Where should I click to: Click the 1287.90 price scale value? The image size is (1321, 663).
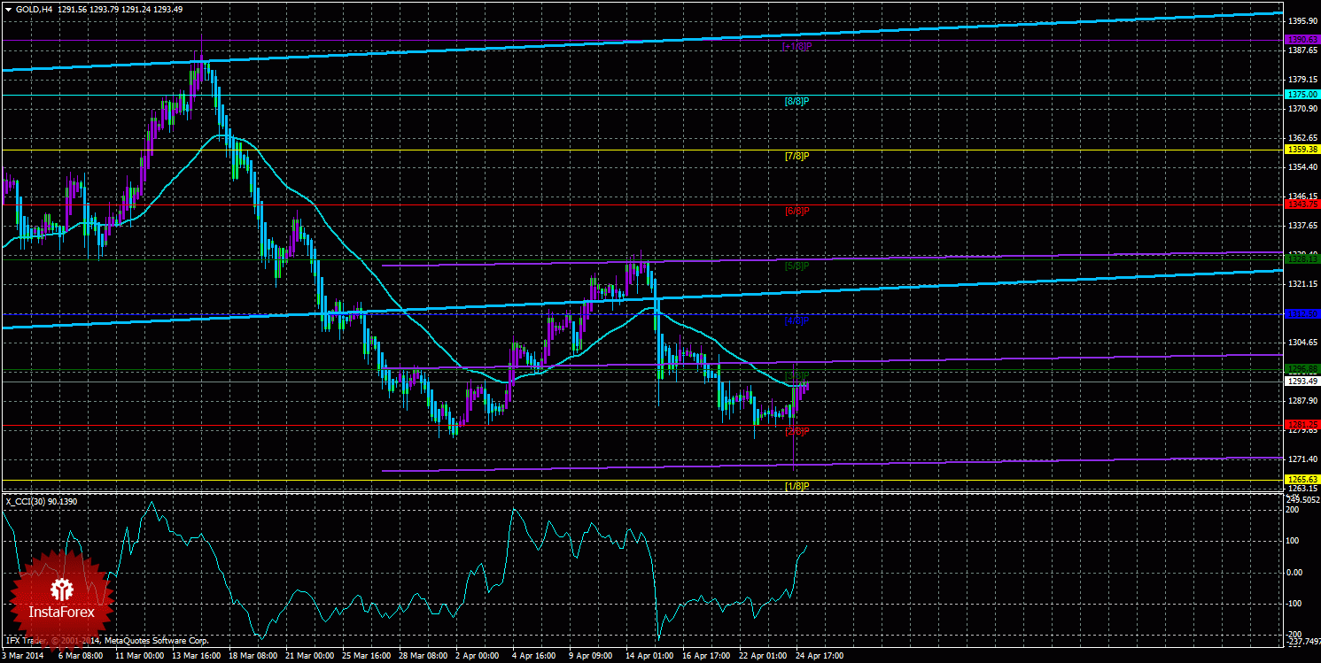click(x=1302, y=400)
